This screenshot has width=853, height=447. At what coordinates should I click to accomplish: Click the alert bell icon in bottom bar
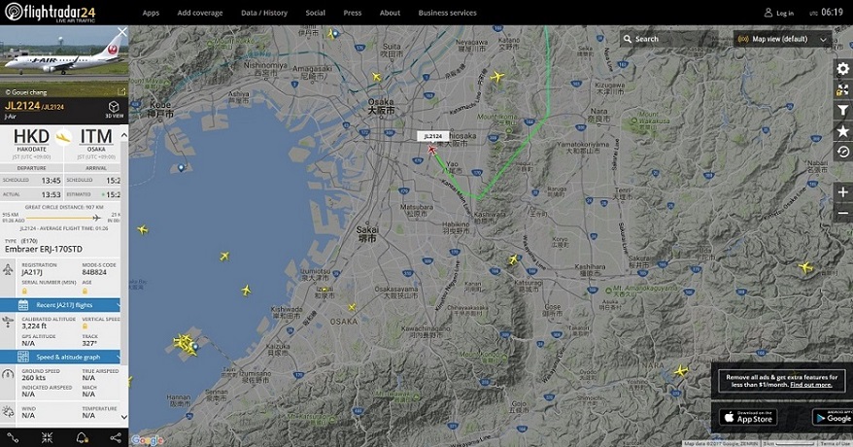[x=82, y=437]
